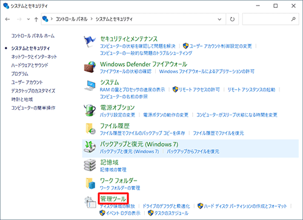Viewport: 303px width, 220px height.
Task: Click the File History folder icon
Action: 90,128
